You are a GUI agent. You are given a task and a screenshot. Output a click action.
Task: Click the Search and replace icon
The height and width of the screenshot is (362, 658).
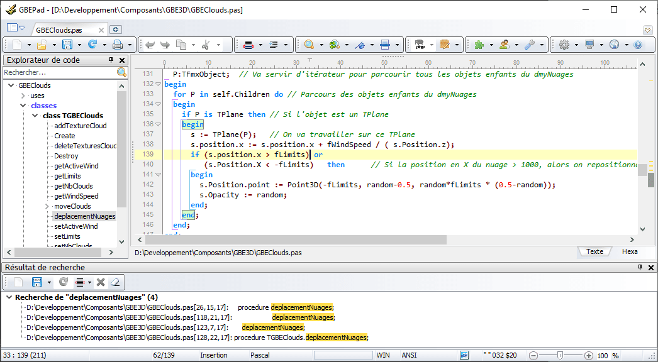335,45
